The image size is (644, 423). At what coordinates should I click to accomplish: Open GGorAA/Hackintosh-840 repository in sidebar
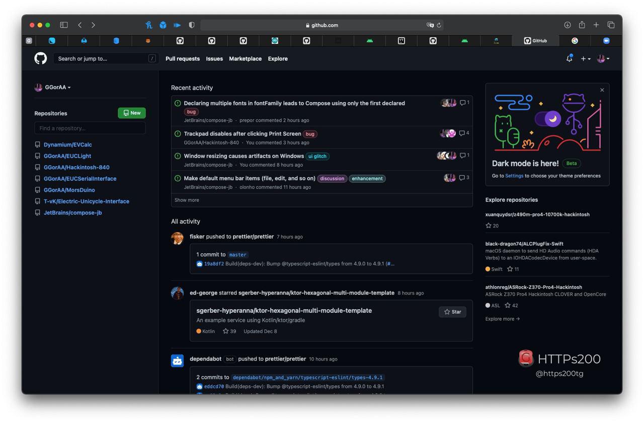tap(76, 167)
